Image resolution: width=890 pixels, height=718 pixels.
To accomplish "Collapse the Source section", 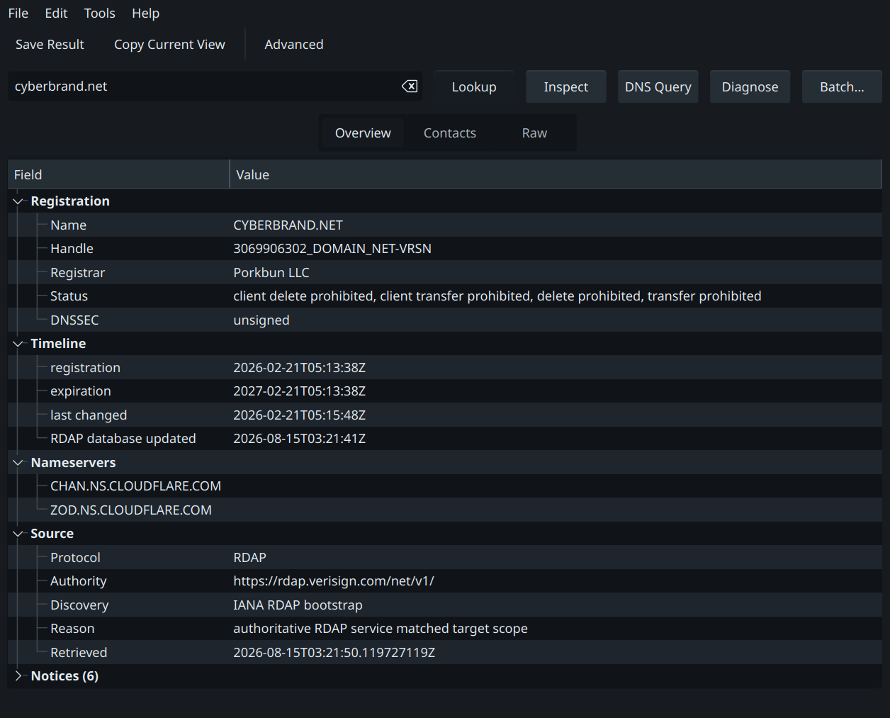I will [18, 534].
